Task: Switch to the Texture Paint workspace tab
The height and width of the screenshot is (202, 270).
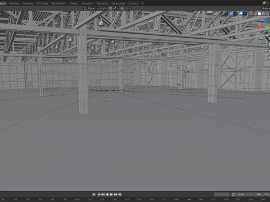Action: click(58, 3)
